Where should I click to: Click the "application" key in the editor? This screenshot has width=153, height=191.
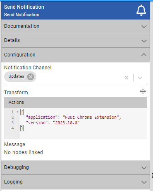42,117
